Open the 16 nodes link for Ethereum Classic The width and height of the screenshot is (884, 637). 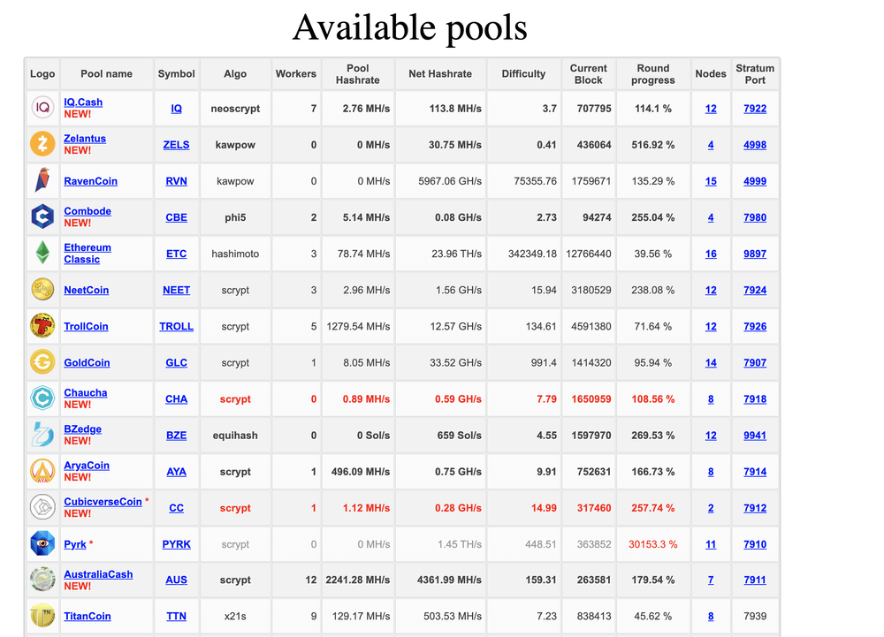click(x=711, y=254)
